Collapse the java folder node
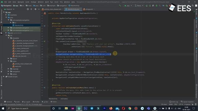 (6, 18)
